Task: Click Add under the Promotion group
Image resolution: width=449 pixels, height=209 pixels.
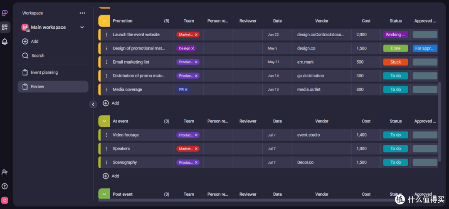Action: tap(111, 103)
